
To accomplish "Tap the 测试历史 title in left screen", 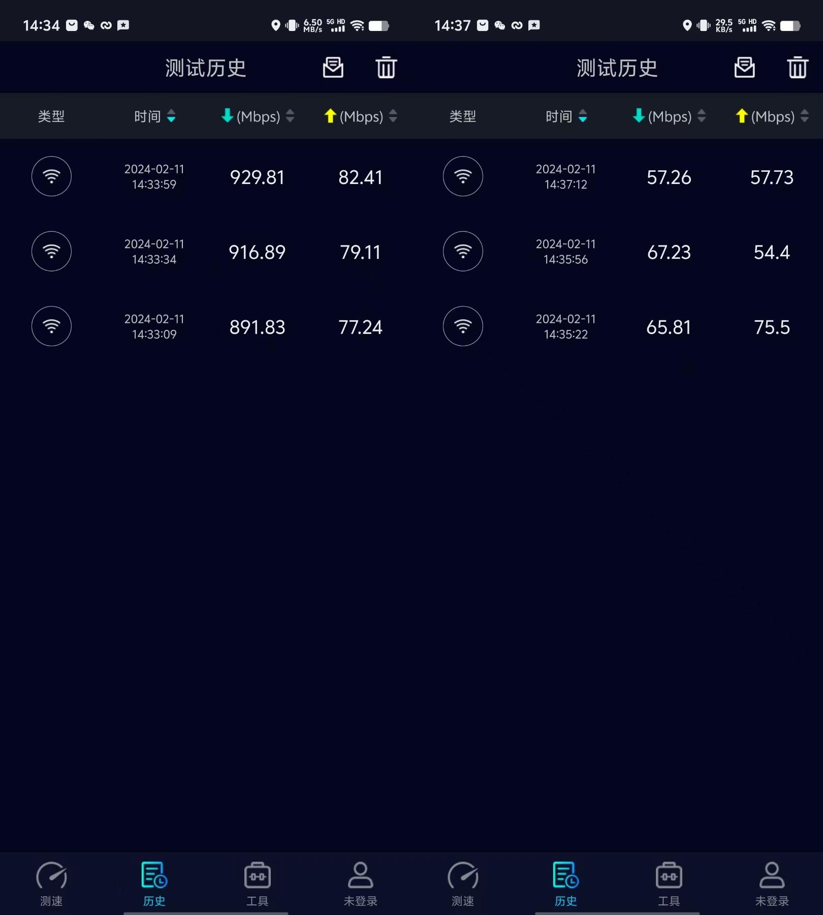I will coord(206,68).
